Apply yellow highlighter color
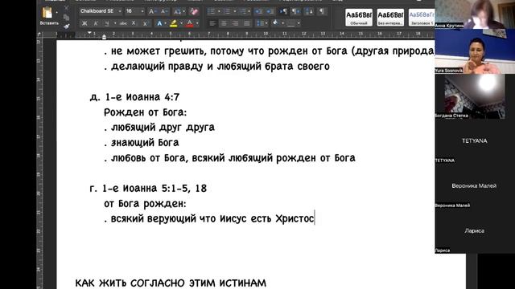This screenshot has width=515, height=289. click(x=174, y=23)
